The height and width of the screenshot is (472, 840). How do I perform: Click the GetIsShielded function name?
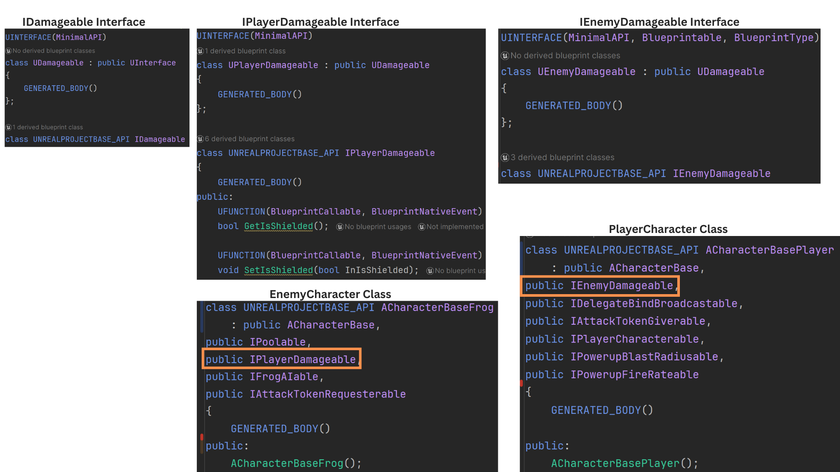click(278, 226)
